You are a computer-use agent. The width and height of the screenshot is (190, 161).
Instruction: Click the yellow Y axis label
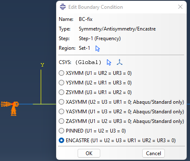coord(42,65)
